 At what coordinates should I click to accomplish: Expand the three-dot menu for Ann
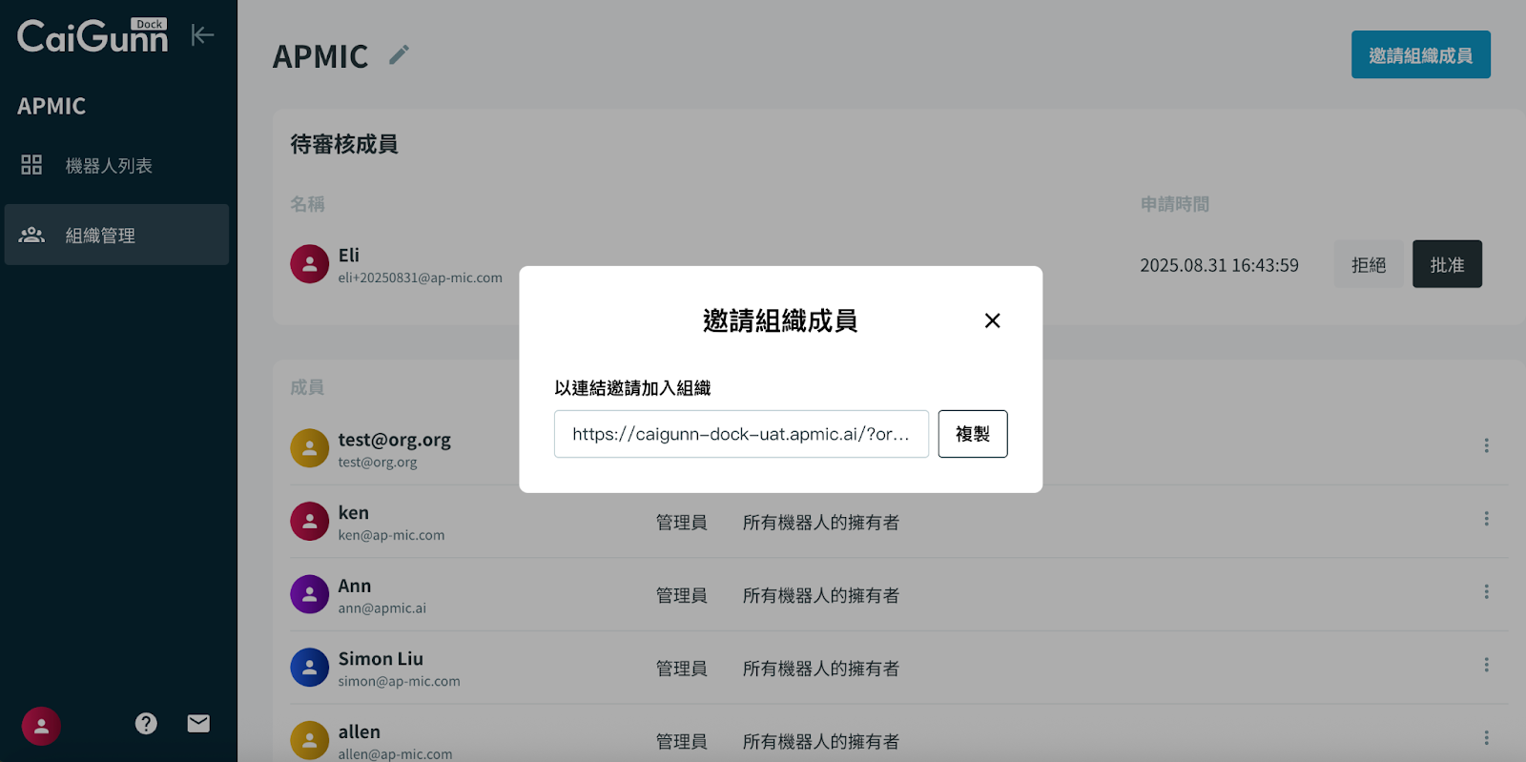pos(1486,592)
